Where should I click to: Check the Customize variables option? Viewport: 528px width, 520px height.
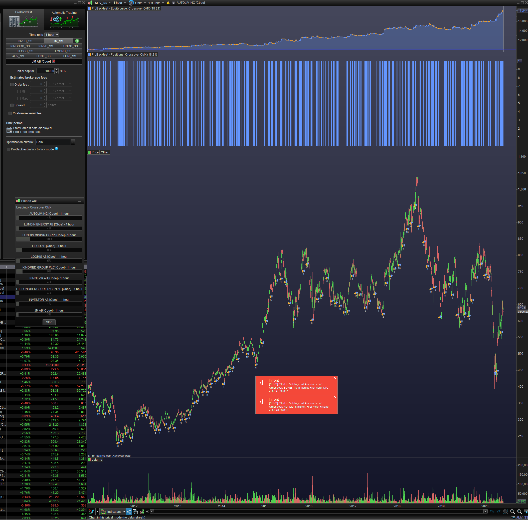click(x=10, y=113)
